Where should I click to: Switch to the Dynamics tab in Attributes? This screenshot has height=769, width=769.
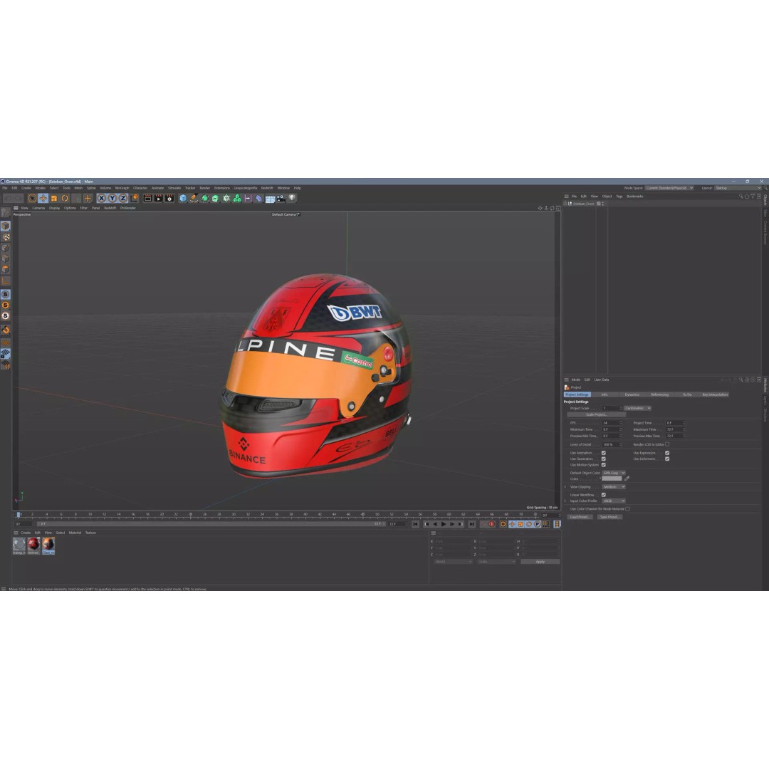(x=632, y=394)
